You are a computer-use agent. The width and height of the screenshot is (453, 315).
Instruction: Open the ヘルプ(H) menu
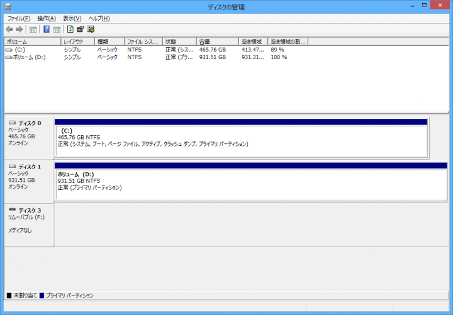point(99,18)
